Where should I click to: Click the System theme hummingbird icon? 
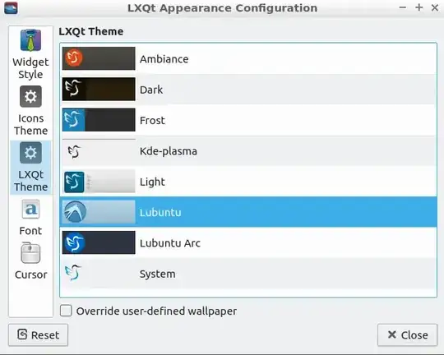73,273
